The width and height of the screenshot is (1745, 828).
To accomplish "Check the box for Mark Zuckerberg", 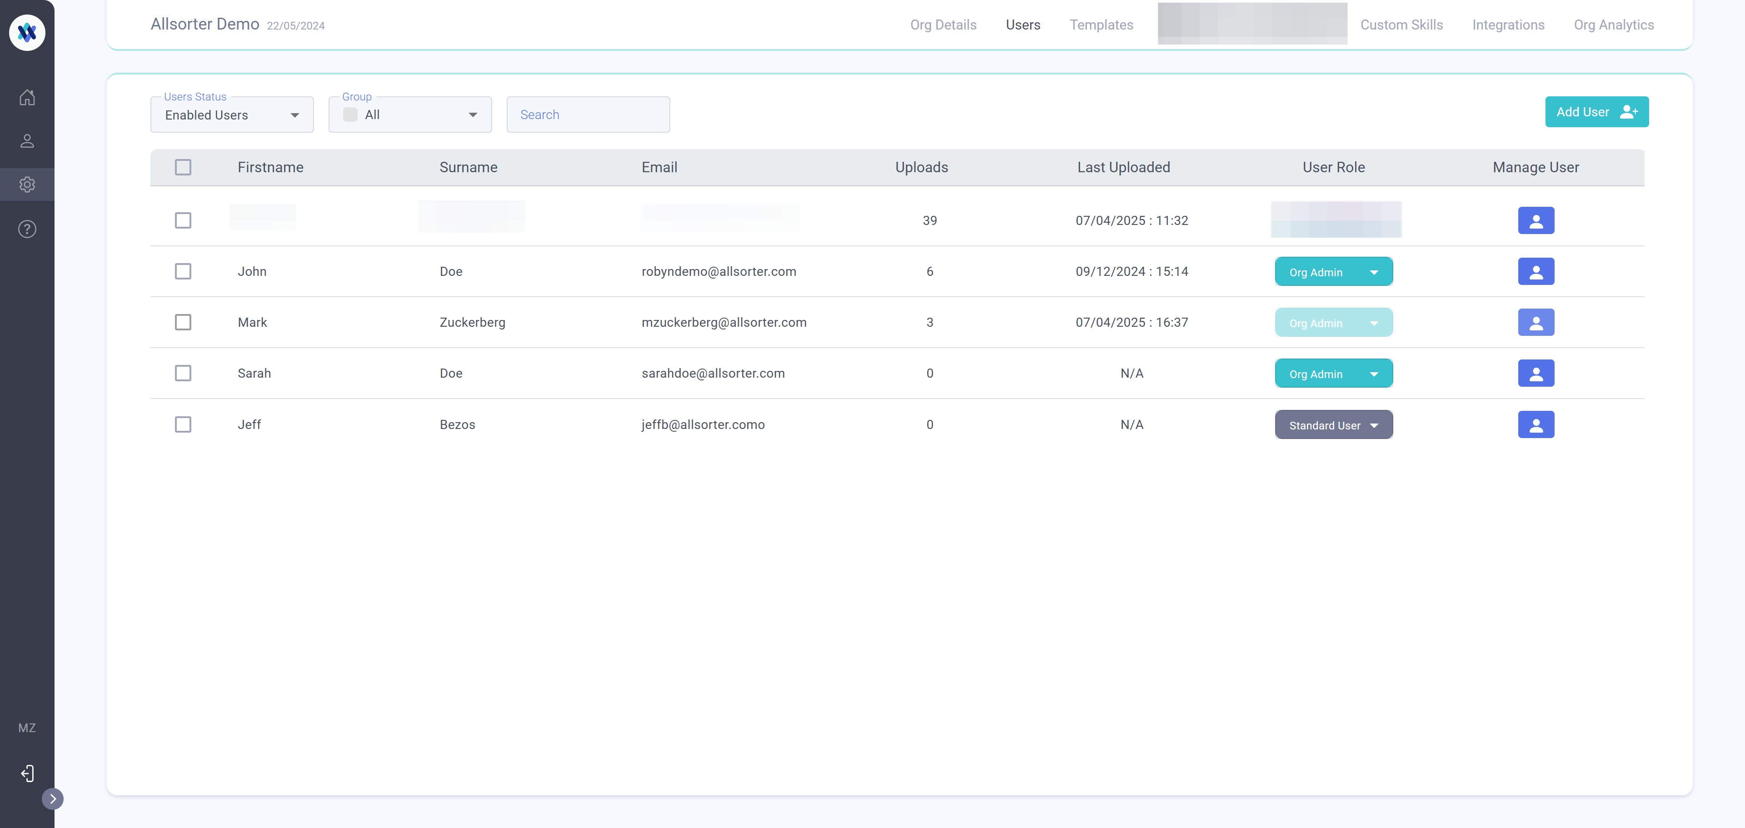I will 183,323.
